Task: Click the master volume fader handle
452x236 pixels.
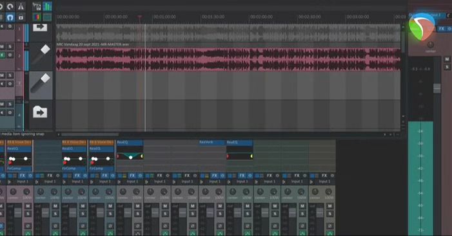Action: [437, 88]
